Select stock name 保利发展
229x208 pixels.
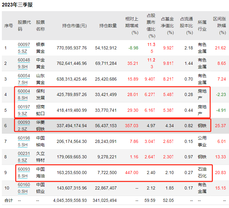(x=40, y=94)
